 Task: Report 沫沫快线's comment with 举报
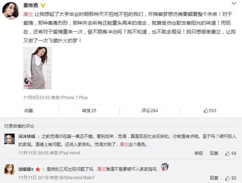coord(199,153)
